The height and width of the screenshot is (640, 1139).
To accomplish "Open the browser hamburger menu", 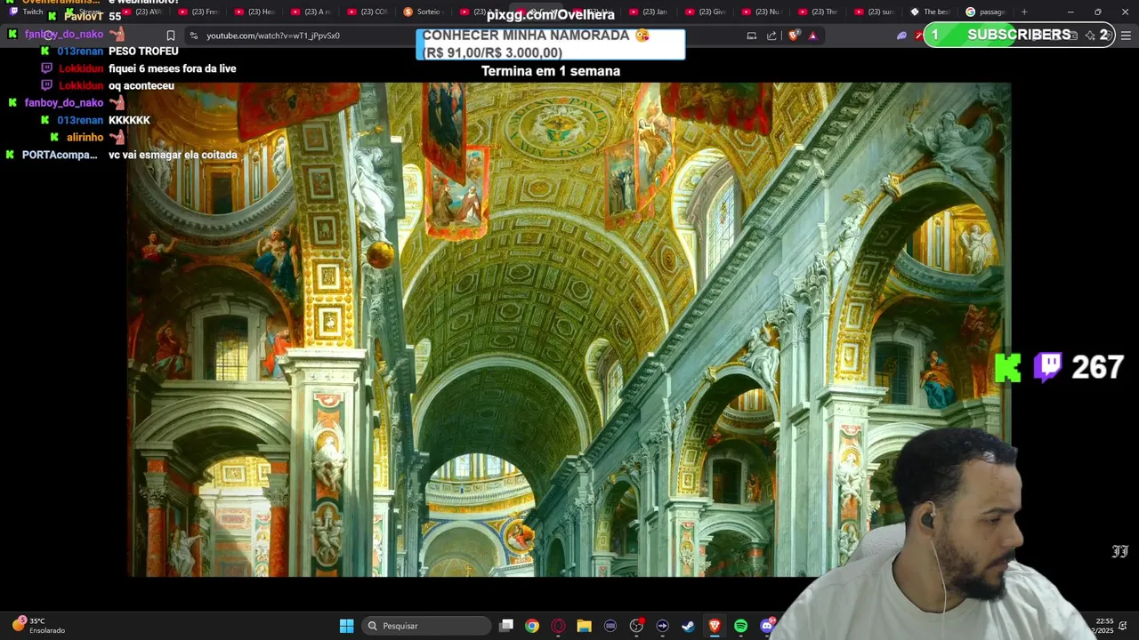I will [1126, 36].
